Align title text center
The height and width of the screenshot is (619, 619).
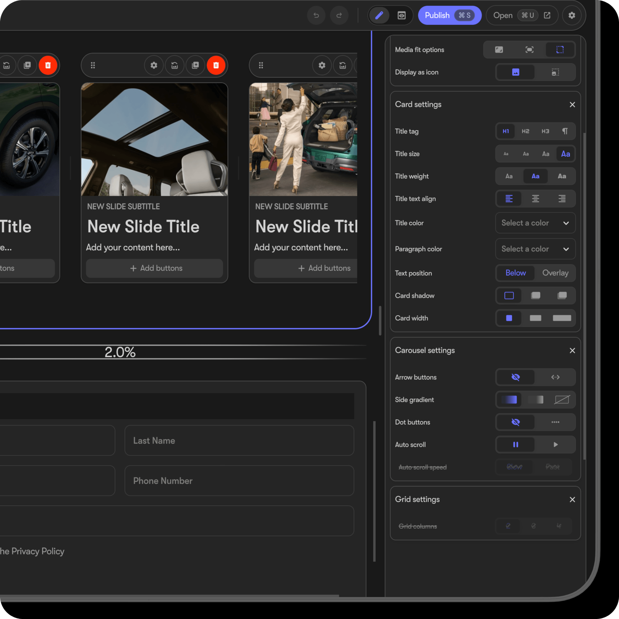(x=535, y=199)
